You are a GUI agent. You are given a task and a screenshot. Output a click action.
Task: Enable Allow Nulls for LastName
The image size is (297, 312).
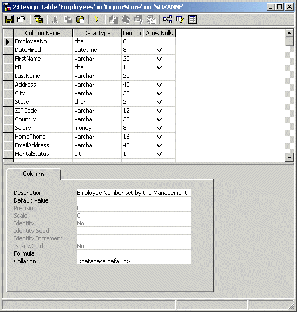click(x=160, y=76)
